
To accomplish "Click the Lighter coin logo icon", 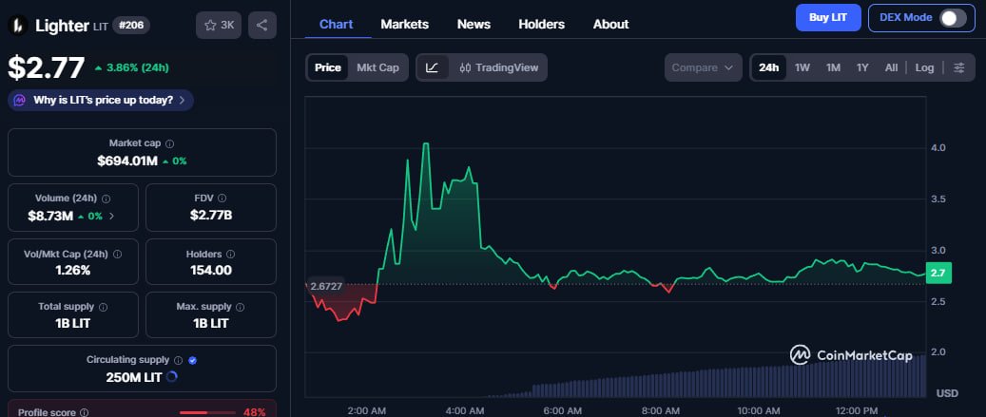I will click(x=18, y=25).
